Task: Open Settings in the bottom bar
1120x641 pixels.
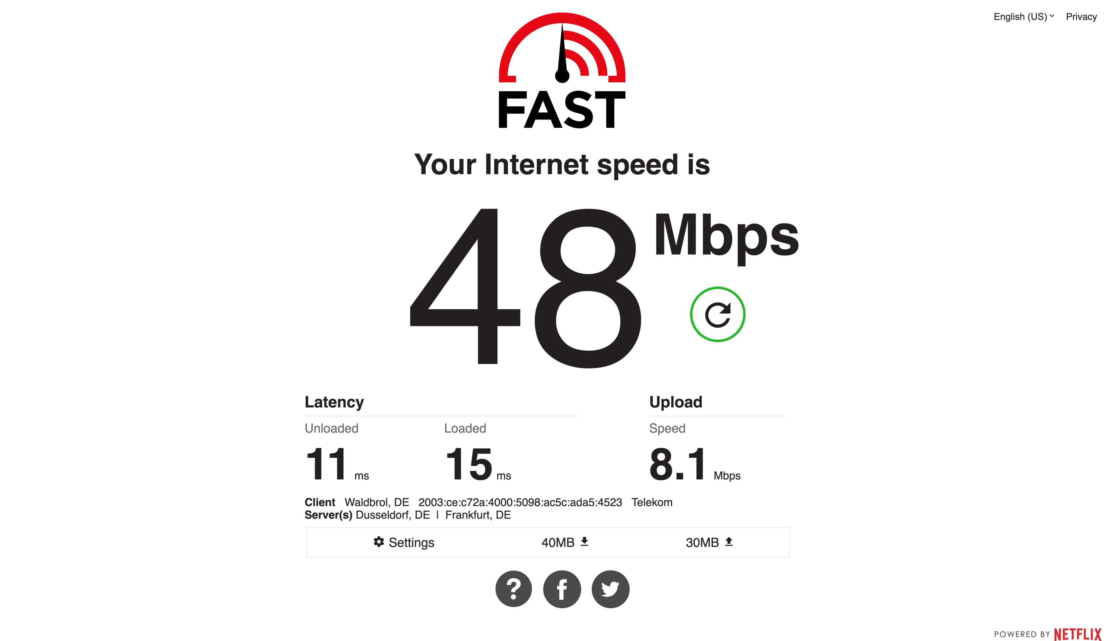Action: pyautogui.click(x=403, y=542)
